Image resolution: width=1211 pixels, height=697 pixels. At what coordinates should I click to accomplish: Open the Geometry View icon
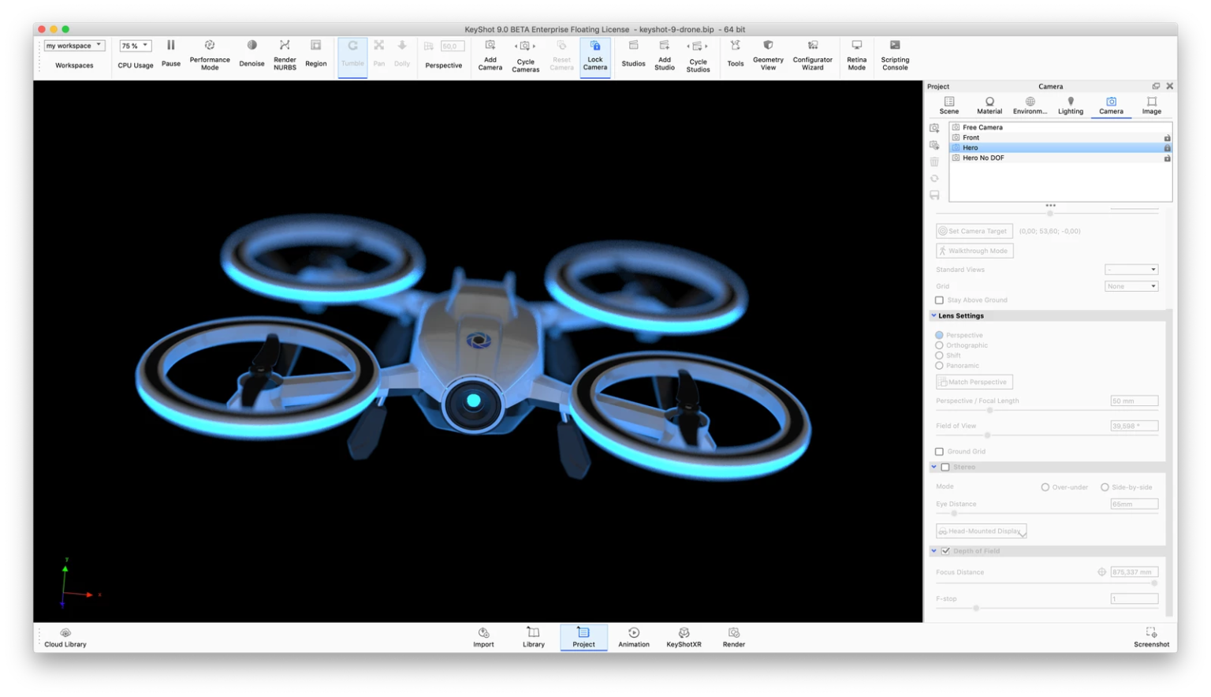(767, 45)
